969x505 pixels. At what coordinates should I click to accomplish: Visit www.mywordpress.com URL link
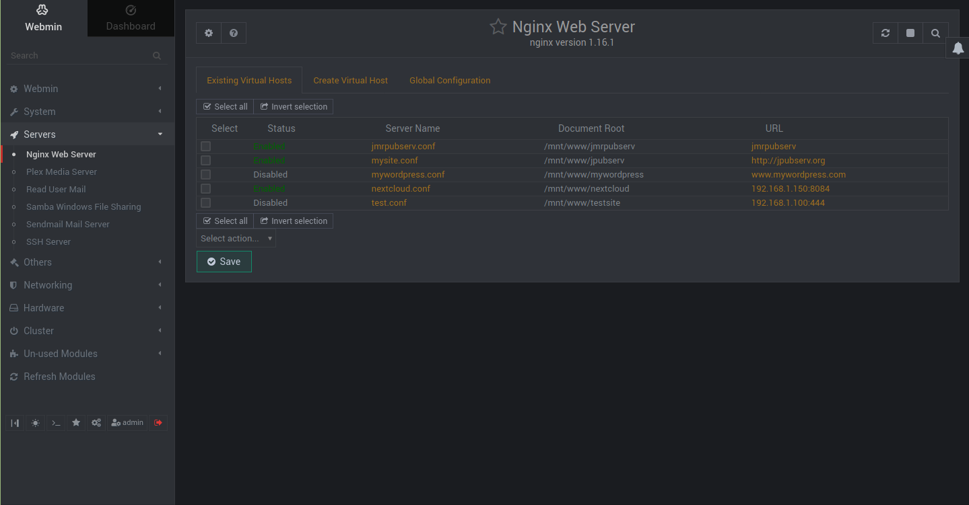pyautogui.click(x=799, y=174)
